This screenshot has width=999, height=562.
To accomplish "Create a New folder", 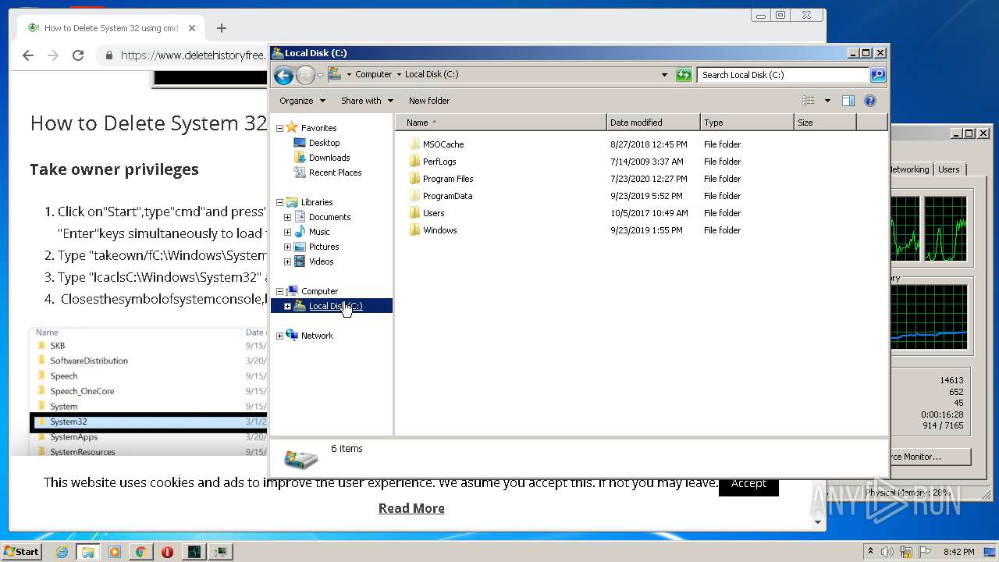I will 429,101.
